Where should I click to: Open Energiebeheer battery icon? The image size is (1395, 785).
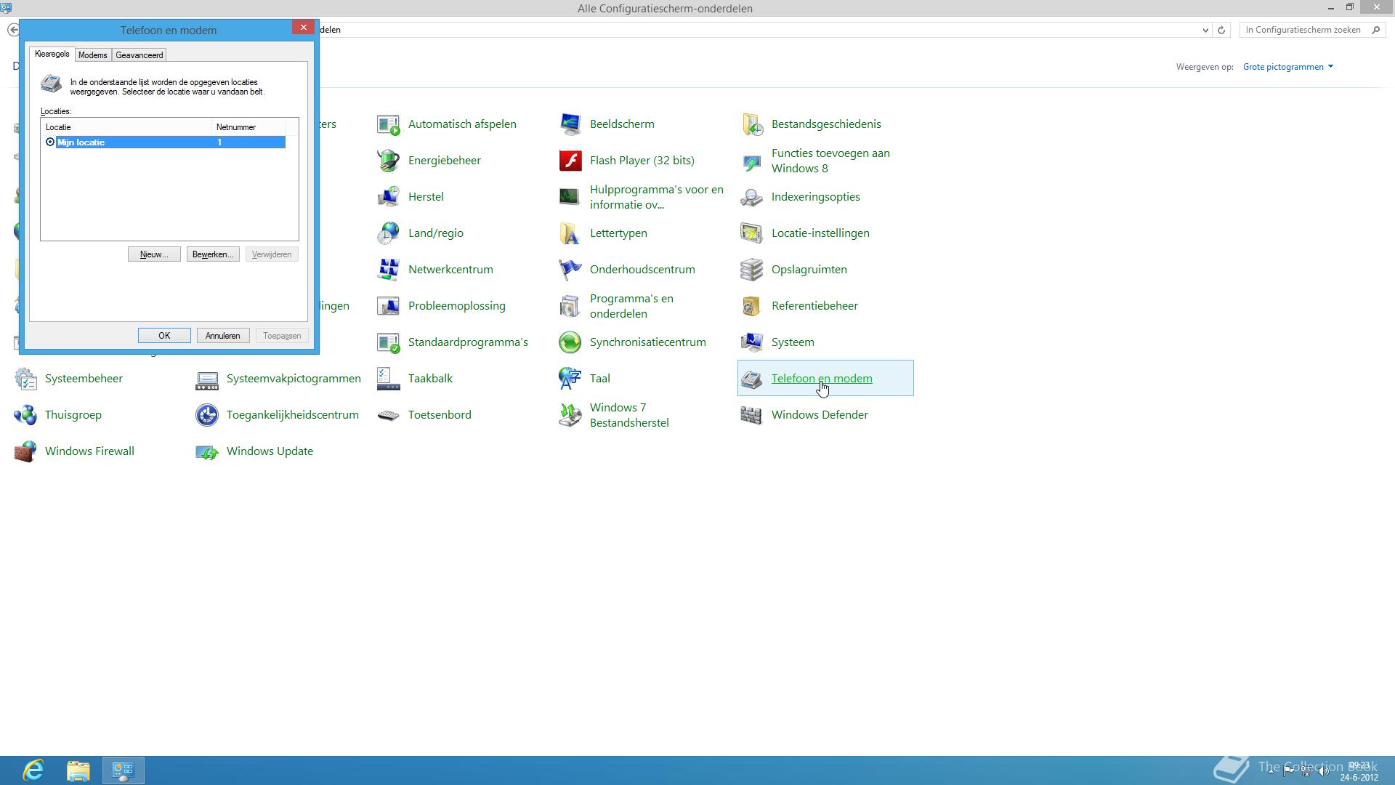pyautogui.click(x=389, y=161)
